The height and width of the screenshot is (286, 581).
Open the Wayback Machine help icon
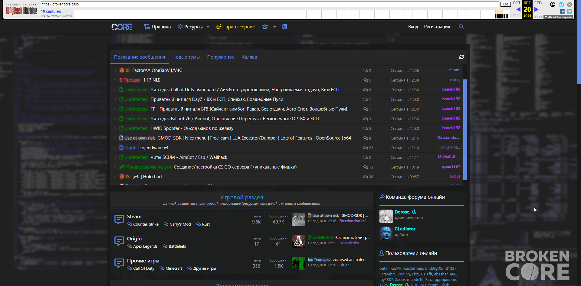[x=561, y=5]
